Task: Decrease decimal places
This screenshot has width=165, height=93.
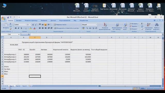Action: [x=96, y=28]
